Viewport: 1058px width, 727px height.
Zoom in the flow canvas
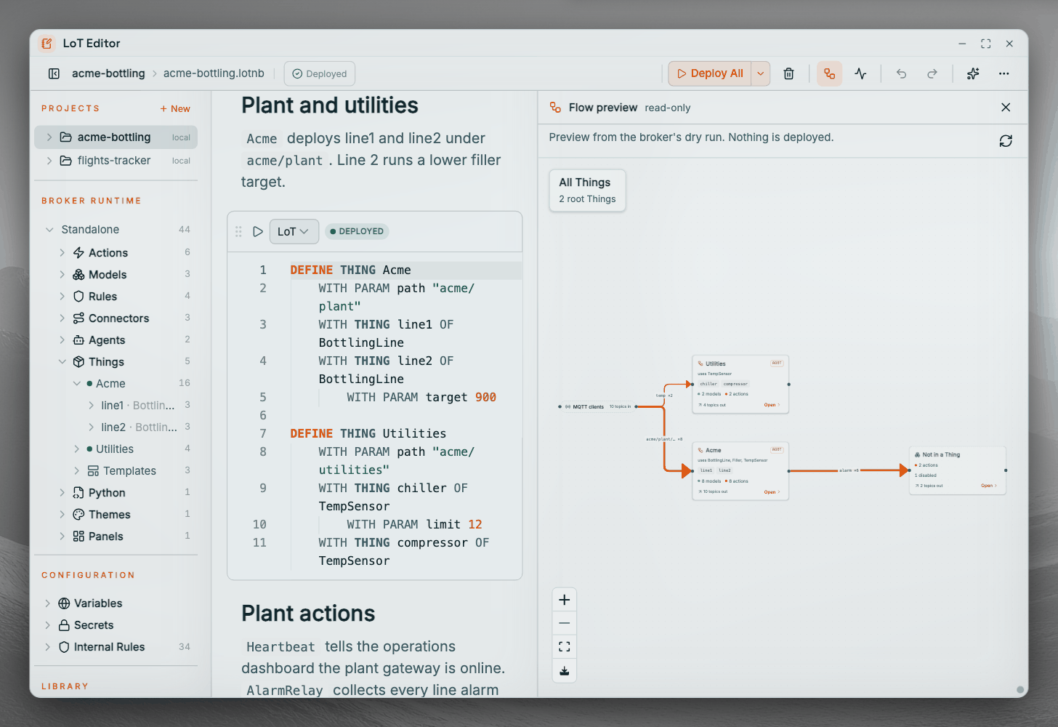(x=564, y=600)
